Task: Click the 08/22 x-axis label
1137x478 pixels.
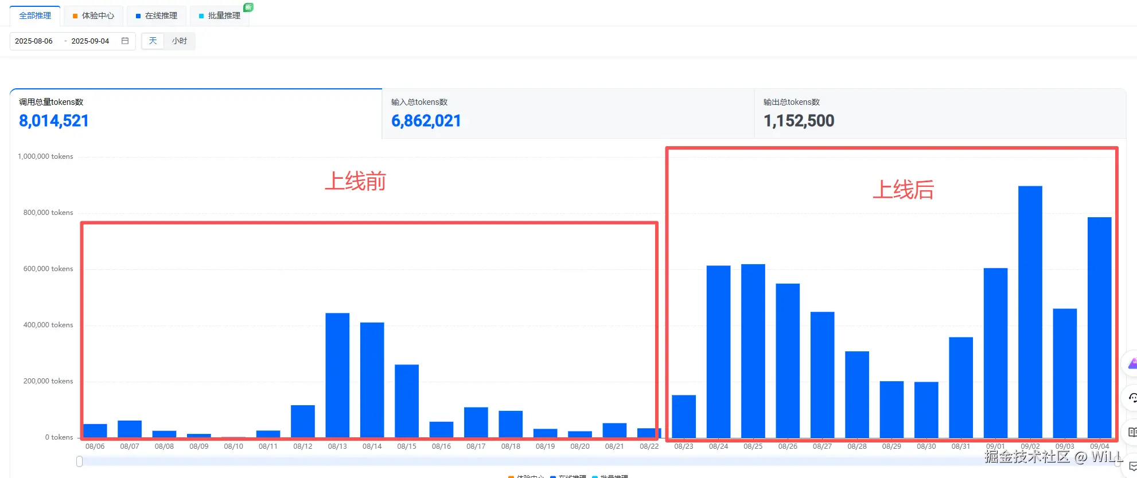Action: 649,446
